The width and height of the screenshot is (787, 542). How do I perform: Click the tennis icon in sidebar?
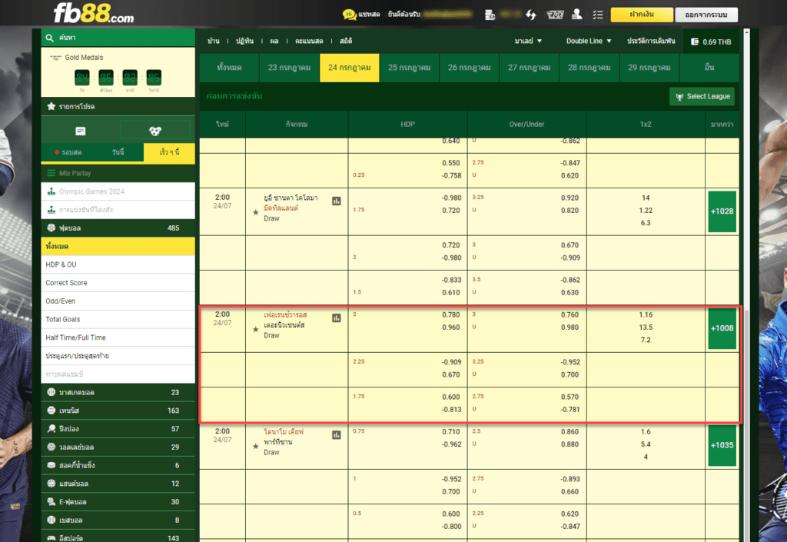click(51, 410)
